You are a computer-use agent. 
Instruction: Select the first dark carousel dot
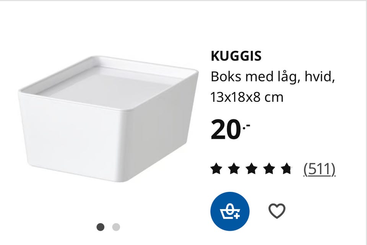coord(101,227)
